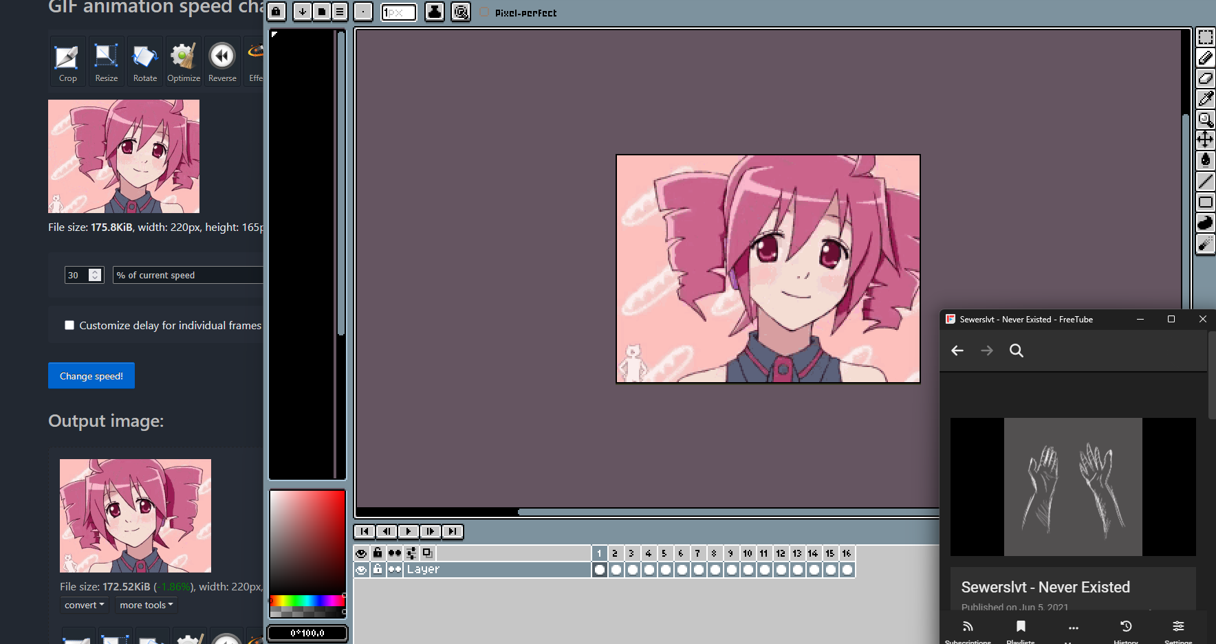Pick the pencil tool in Aseprite
The image size is (1216, 644).
pyautogui.click(x=1206, y=58)
